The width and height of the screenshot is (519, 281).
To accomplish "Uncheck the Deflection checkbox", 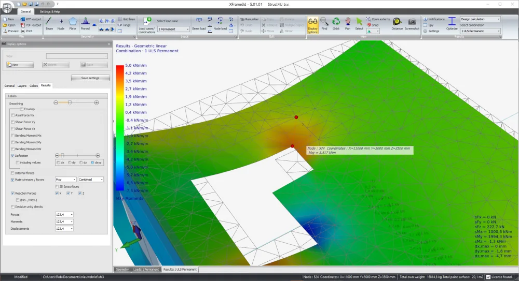I will point(12,156).
